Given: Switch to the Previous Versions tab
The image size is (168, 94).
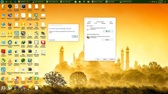Looking at the screenshot, I should (100, 22).
